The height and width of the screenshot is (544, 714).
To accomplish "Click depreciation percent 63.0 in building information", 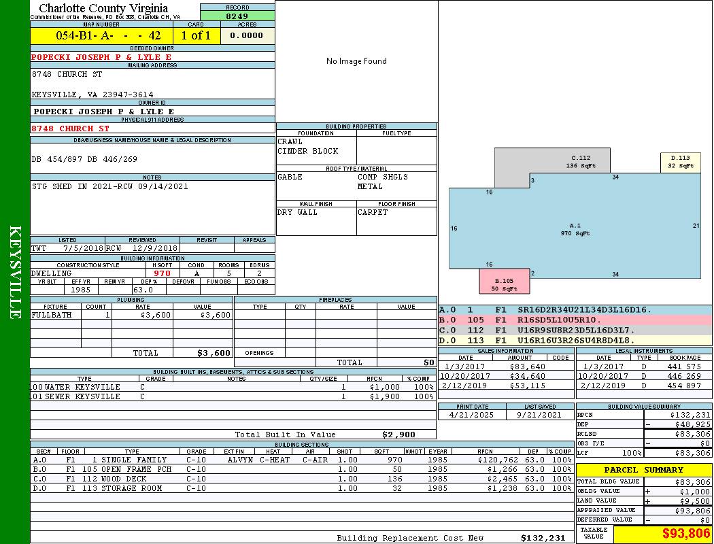I will click(x=143, y=290).
